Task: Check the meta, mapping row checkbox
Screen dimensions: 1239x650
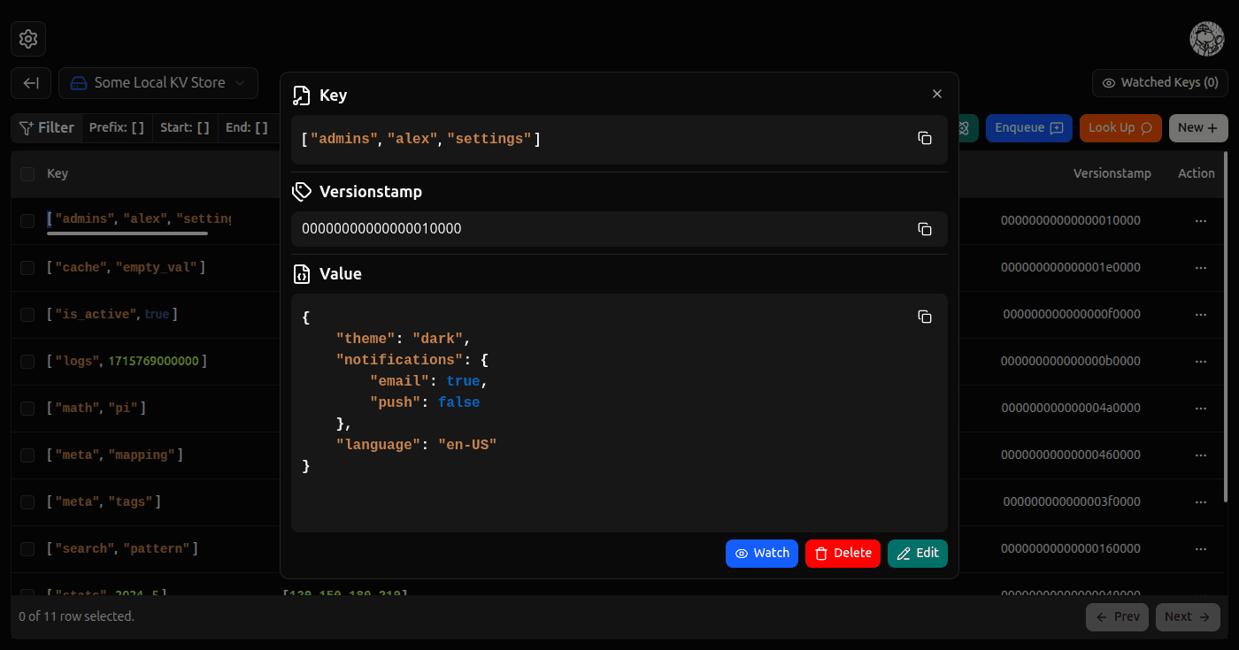Action: pos(27,455)
